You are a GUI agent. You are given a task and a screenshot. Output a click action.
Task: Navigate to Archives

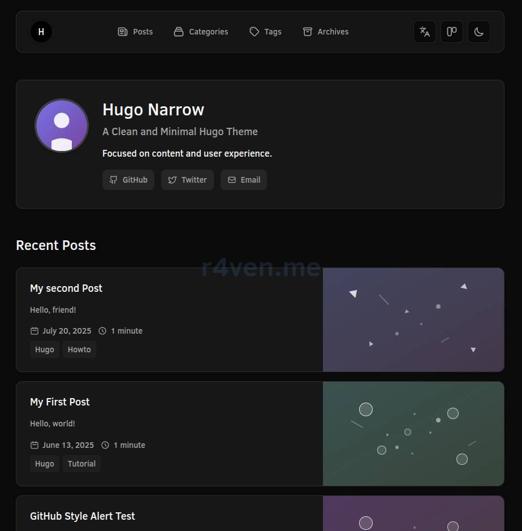[x=326, y=32]
